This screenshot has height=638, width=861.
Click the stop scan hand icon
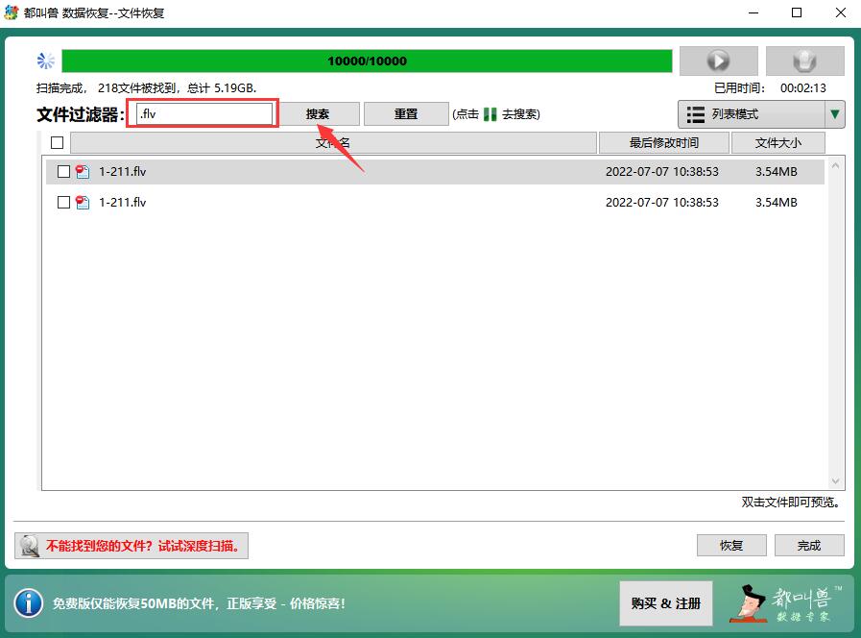tap(804, 60)
